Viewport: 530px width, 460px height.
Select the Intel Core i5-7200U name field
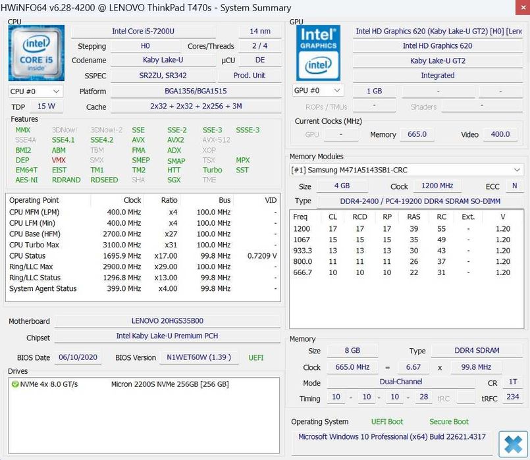coord(144,32)
